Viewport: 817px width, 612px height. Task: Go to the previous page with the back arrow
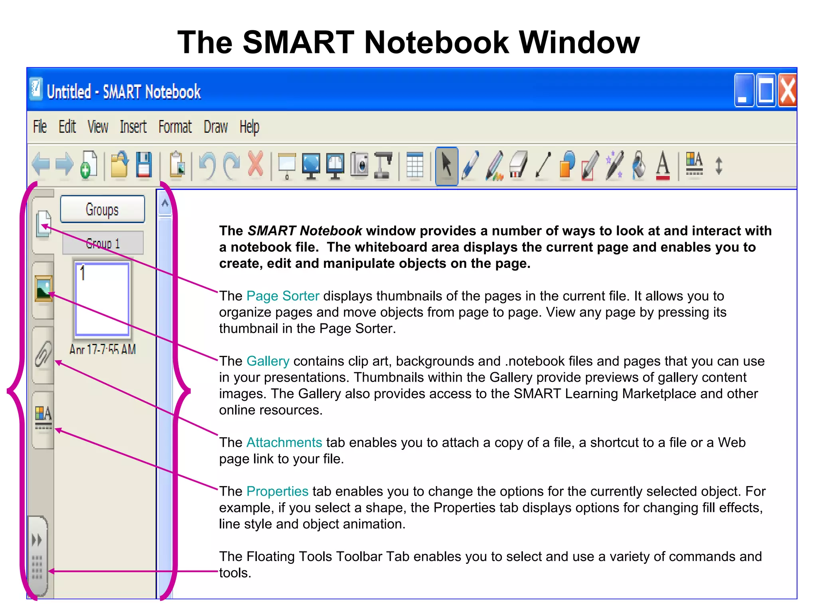[41, 165]
